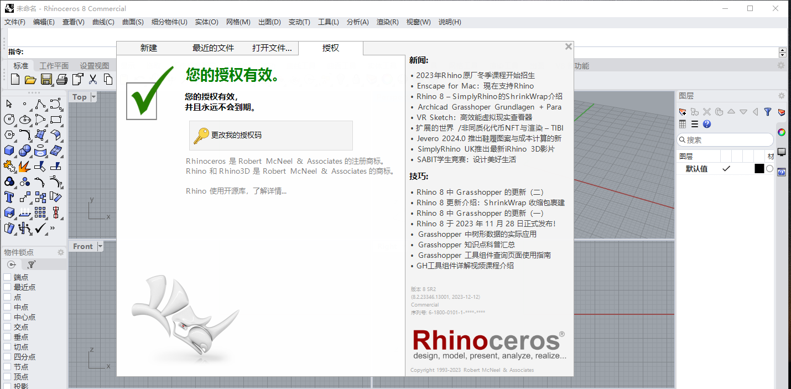Image resolution: width=791 pixels, height=389 pixels.
Task: Click the puzzle piece Join tool
Action: [9, 166]
